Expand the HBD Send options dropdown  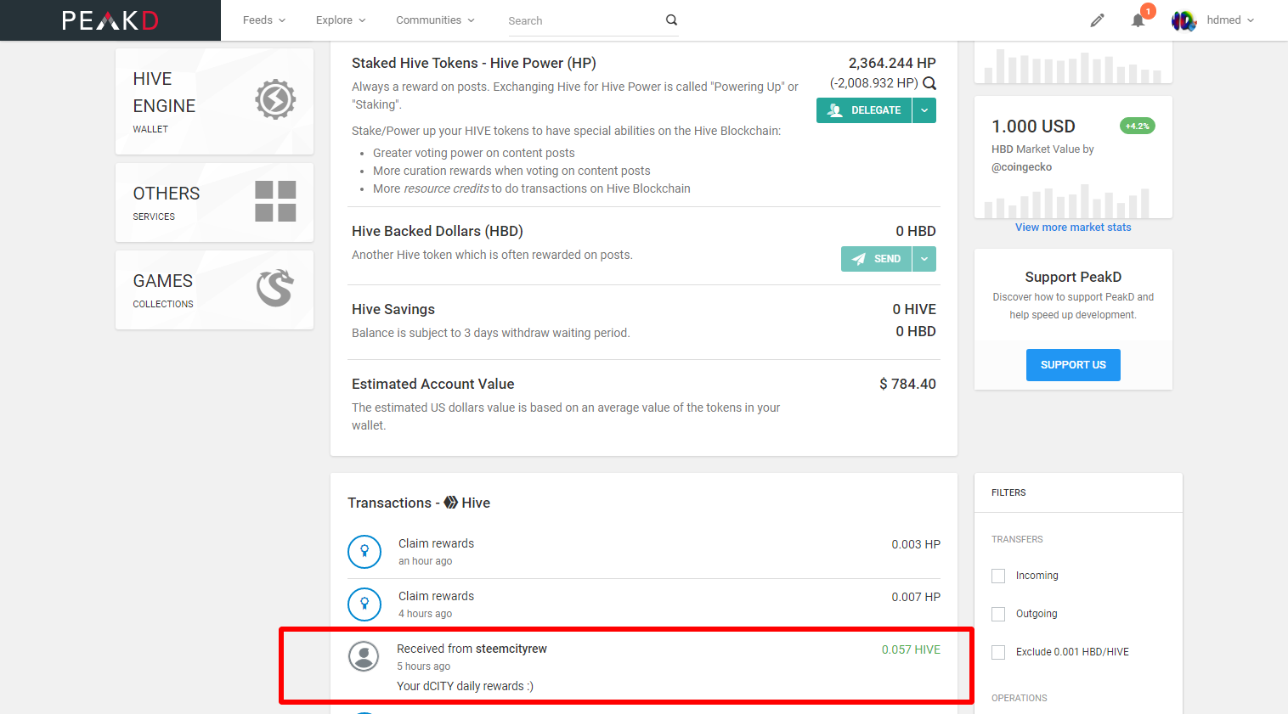(924, 259)
